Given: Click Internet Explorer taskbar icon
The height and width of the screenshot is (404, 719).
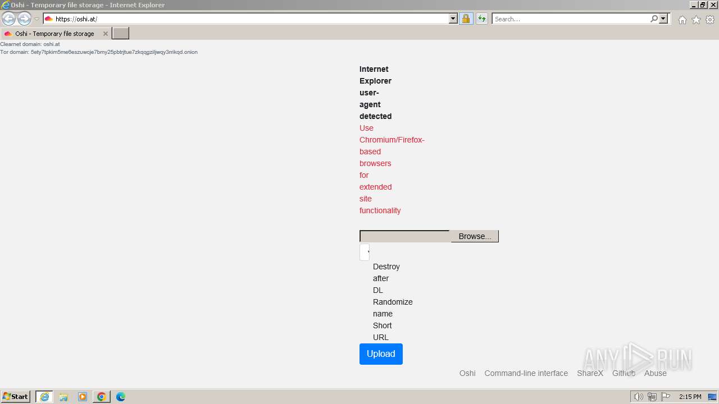Looking at the screenshot, I should pyautogui.click(x=44, y=397).
